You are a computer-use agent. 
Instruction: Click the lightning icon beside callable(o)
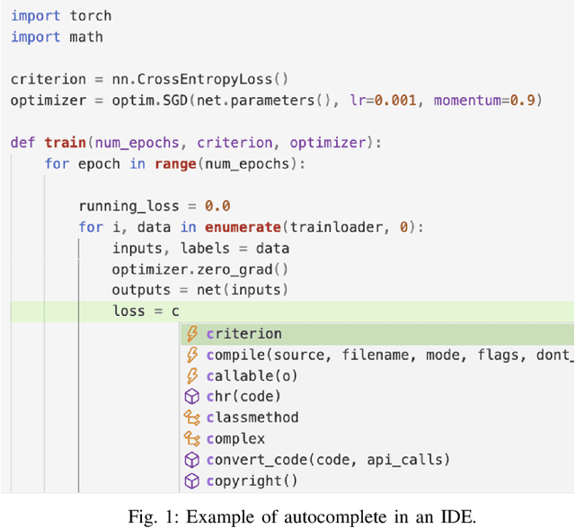click(x=190, y=375)
